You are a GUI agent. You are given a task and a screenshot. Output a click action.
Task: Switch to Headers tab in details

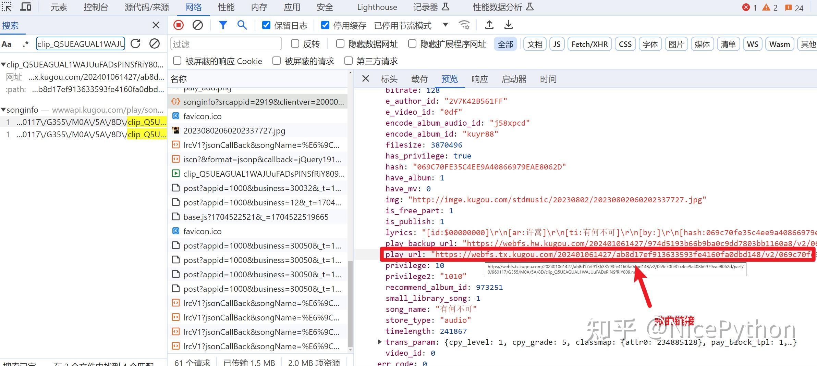[389, 79]
